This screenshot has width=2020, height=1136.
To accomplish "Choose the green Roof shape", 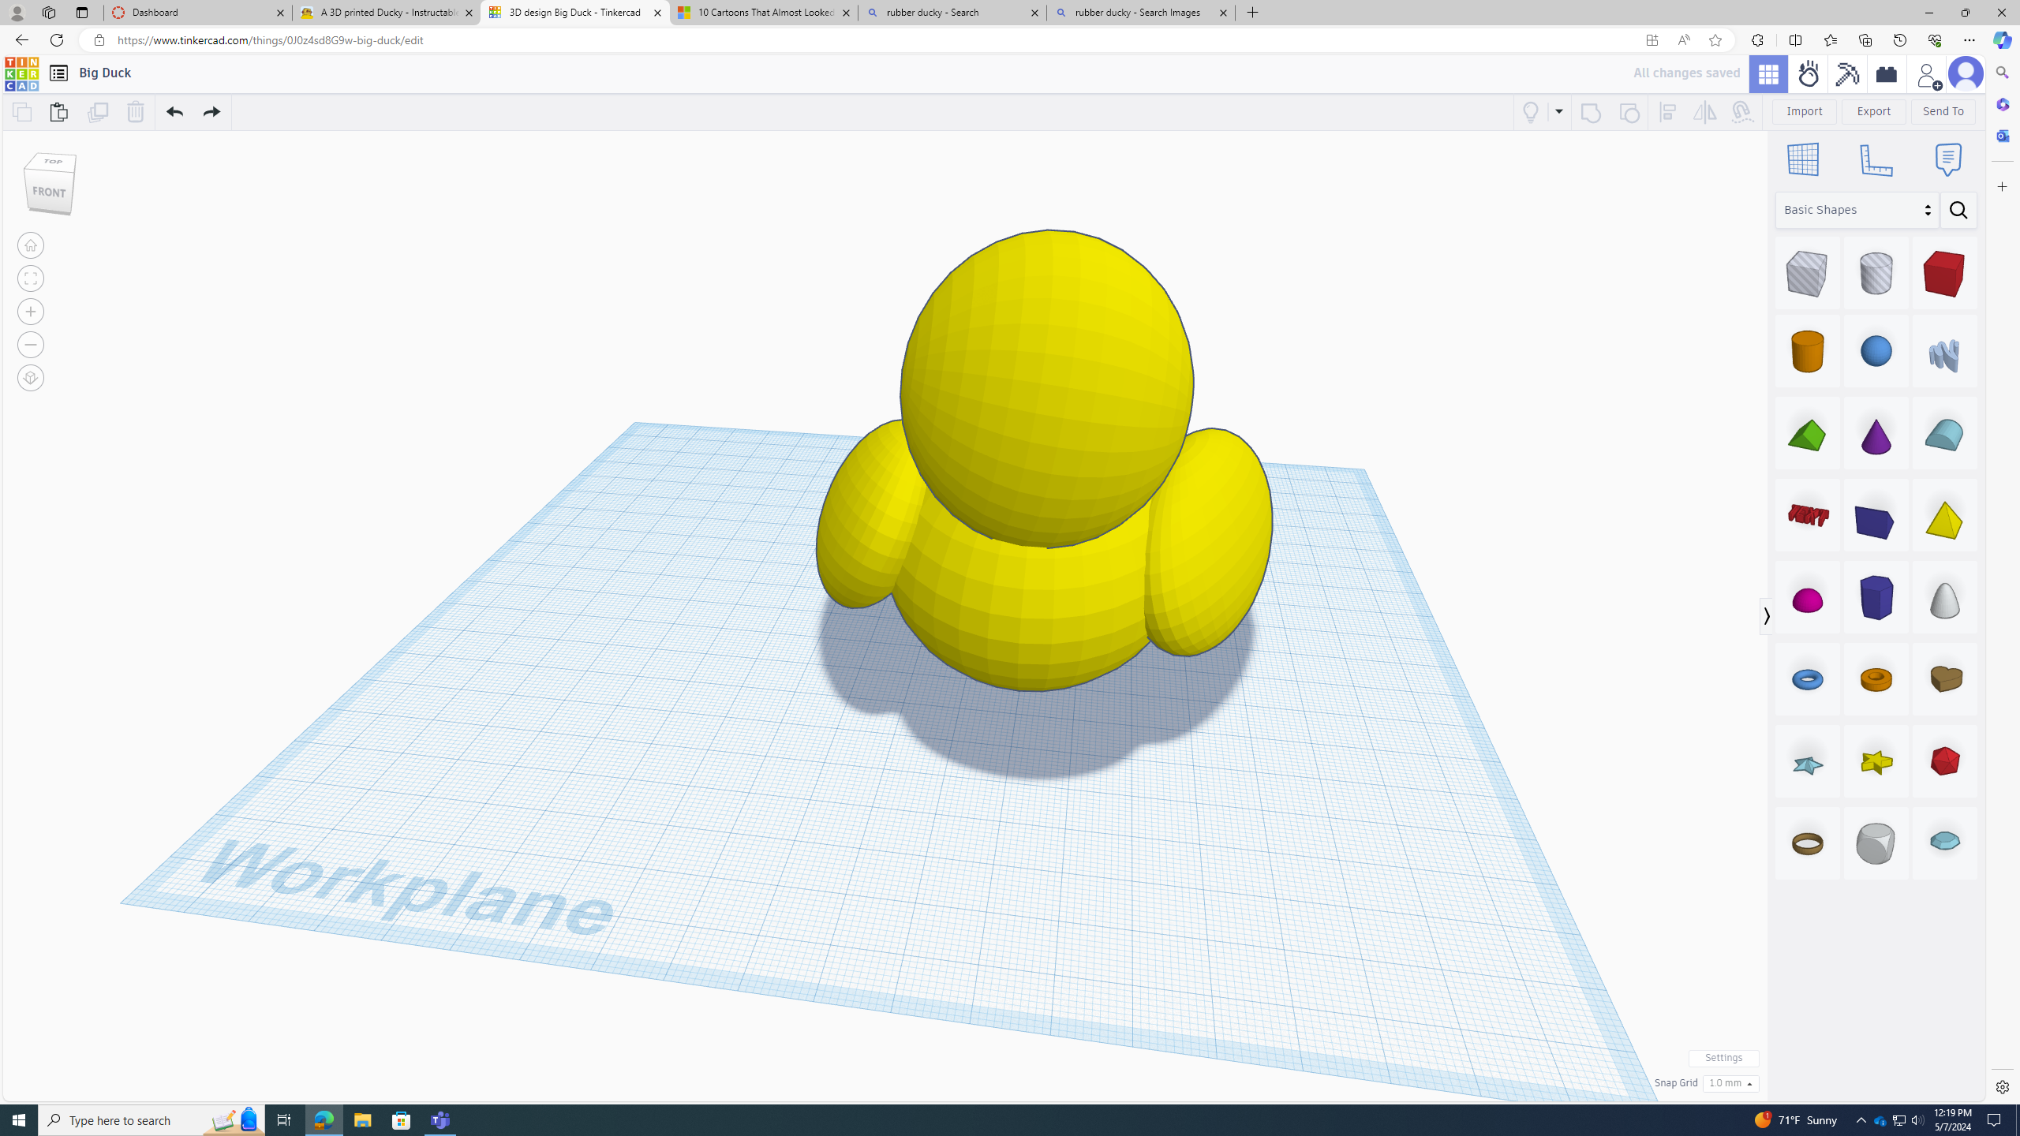I will (x=1807, y=435).
